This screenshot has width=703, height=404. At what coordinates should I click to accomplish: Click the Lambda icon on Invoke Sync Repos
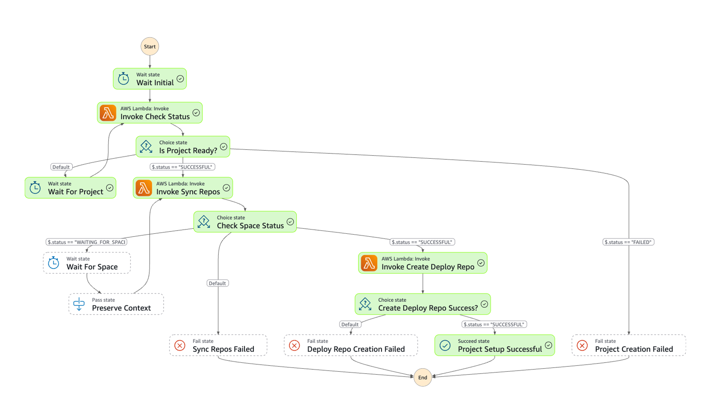point(144,188)
